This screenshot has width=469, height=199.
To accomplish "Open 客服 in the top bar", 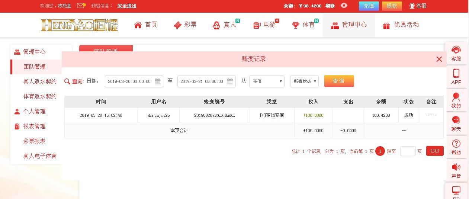I will pos(418,6).
